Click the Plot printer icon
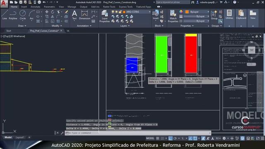 coord(39,2)
